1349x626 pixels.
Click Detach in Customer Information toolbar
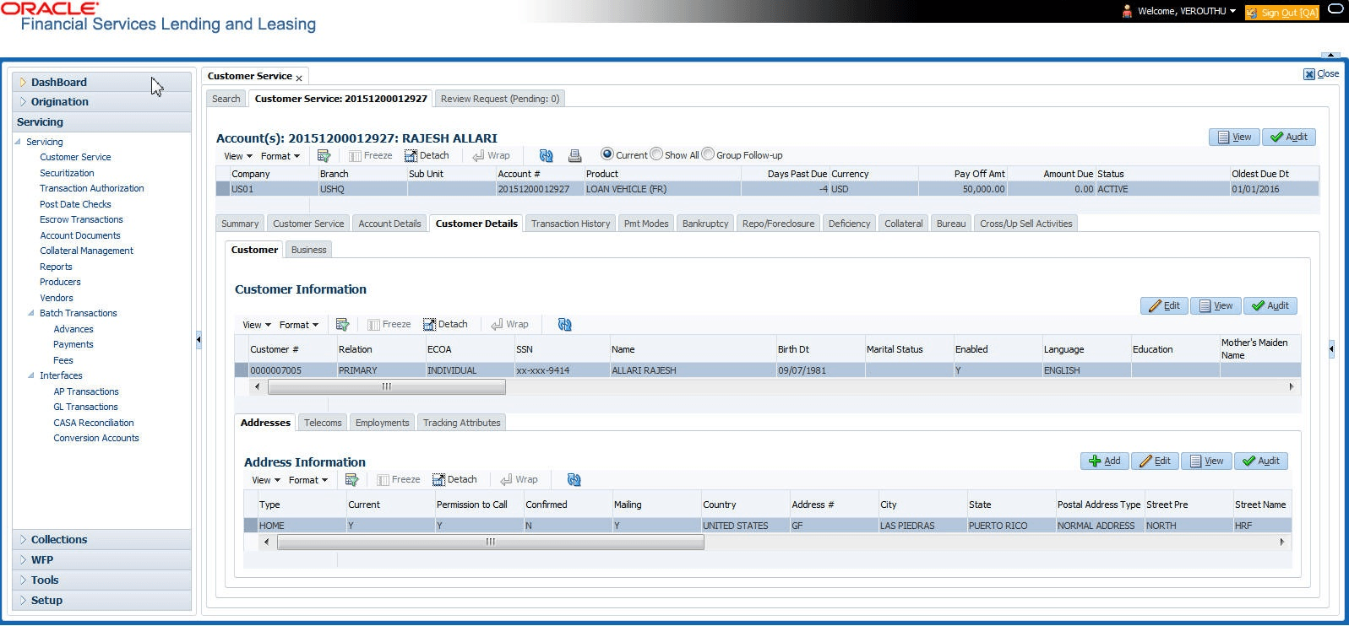[445, 325]
